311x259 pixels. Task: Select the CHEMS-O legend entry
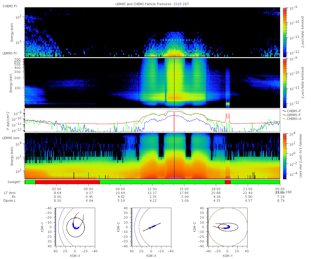coord(292,119)
